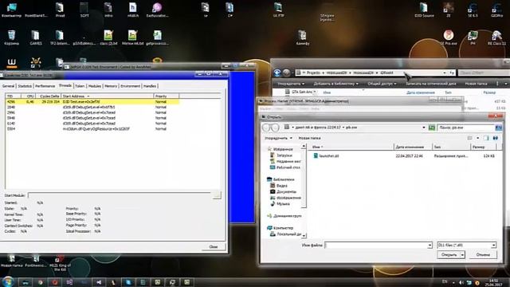
Task: Open the Имя файла dropdown arrow
Action: [430, 245]
